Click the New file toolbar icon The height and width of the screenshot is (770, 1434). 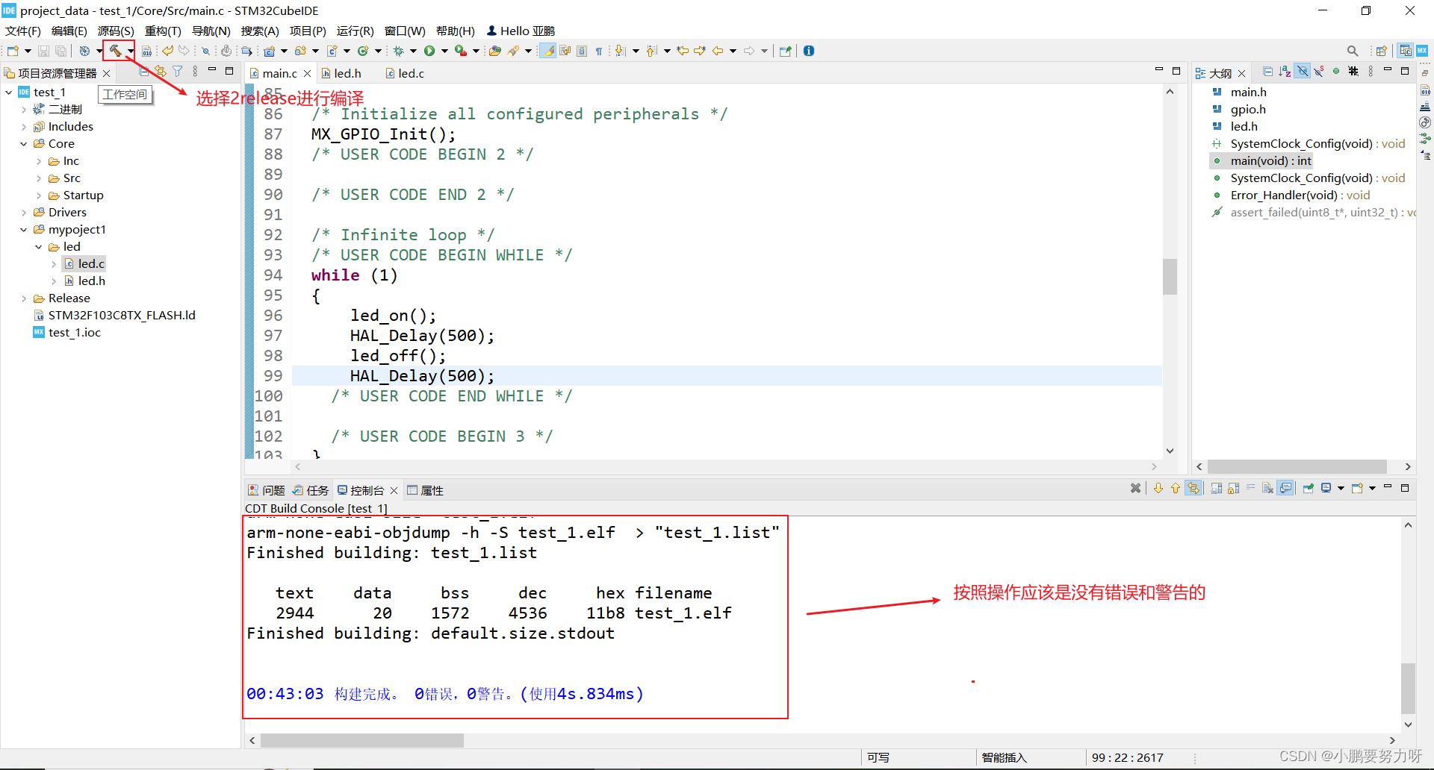pyautogui.click(x=13, y=51)
